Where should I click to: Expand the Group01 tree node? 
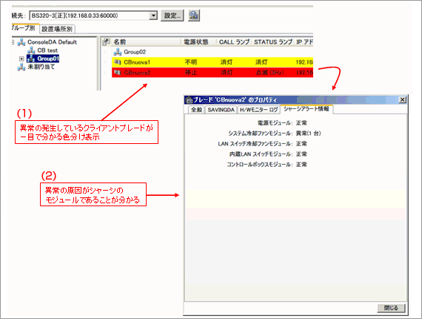(x=21, y=59)
